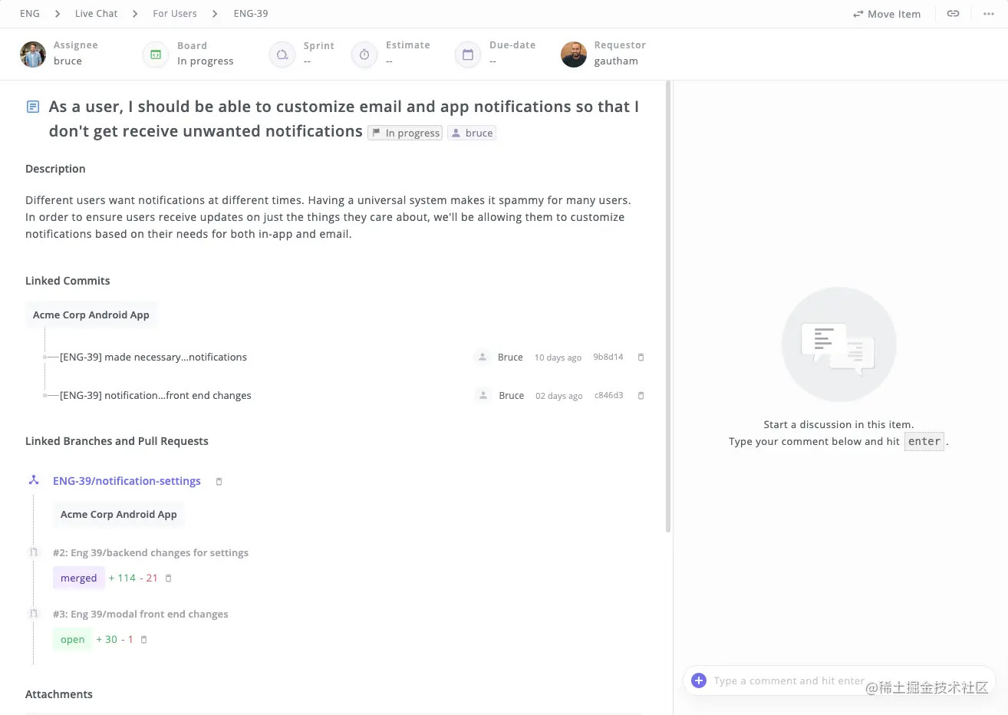Navigate to Live Chat breadcrumb
This screenshot has height=715, width=1008.
pyautogui.click(x=97, y=14)
